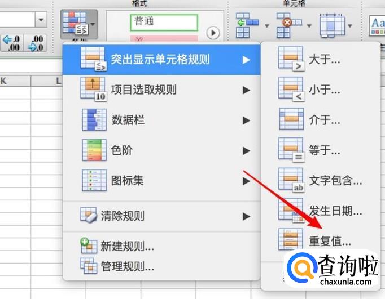385x299 pixels.
Task: Click the cell Format icon in ribbon
Action: (x=332, y=25)
